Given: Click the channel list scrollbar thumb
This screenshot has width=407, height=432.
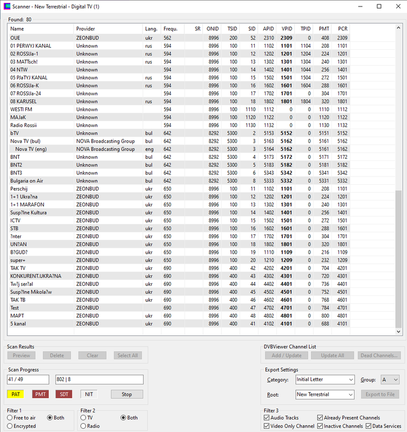Looking at the screenshot, I should coord(398,259).
